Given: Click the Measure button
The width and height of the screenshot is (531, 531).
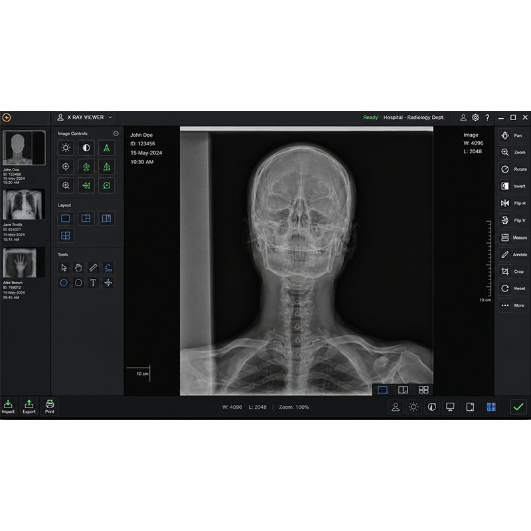Looking at the screenshot, I should (x=512, y=238).
